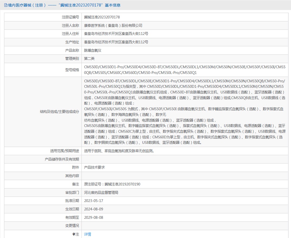Select product name 脉搏血氧仪
Screen dimensions: 291x238
pos(93,50)
